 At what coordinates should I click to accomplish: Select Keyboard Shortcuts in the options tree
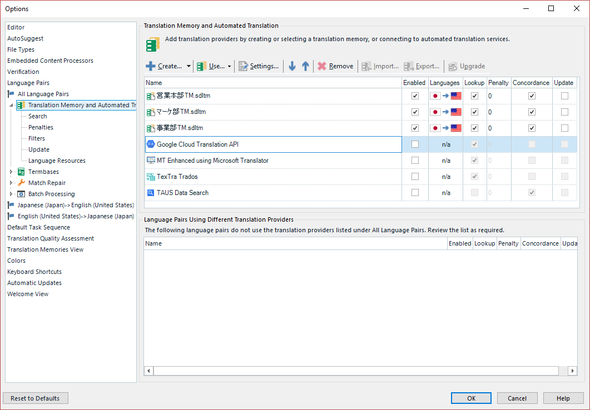pyautogui.click(x=34, y=272)
